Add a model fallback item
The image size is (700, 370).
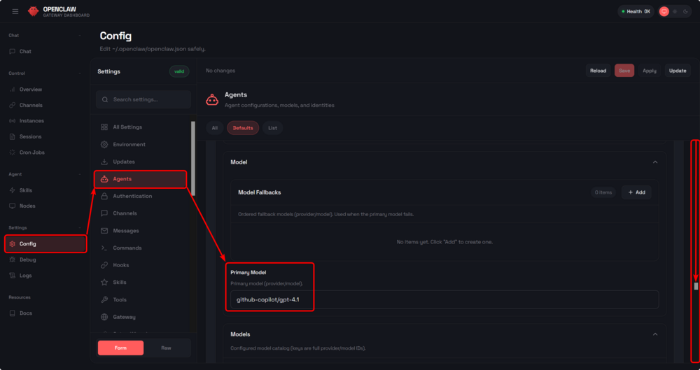point(636,192)
